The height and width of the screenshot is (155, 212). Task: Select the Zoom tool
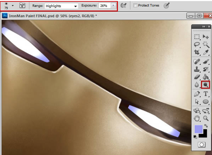tap(206, 118)
